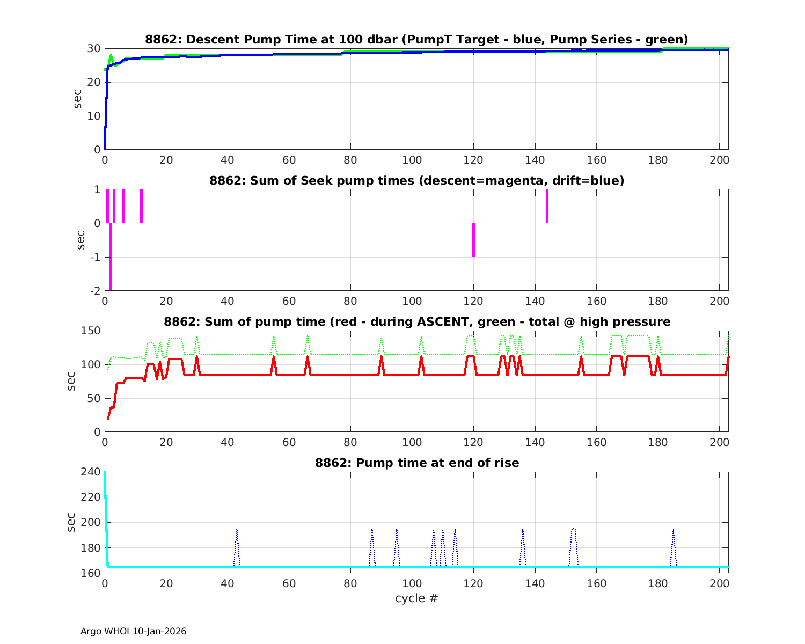The image size is (805, 644).
Task: Click the blue dotted peak near cycle 136
Action: pos(523,530)
